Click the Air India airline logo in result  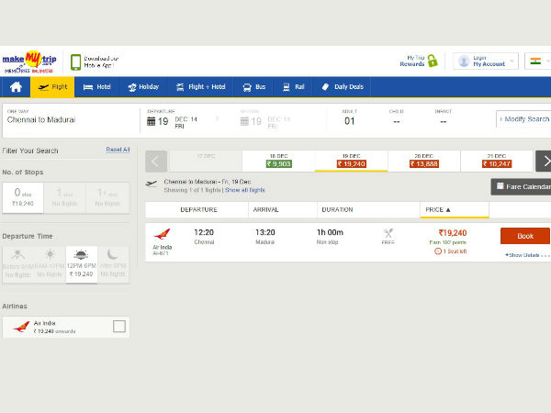162,235
